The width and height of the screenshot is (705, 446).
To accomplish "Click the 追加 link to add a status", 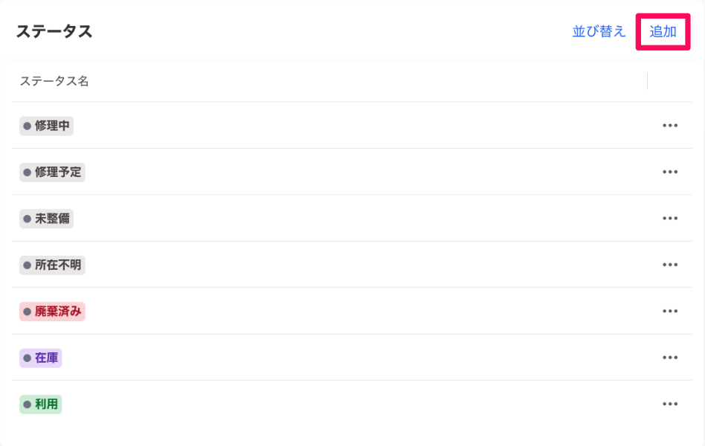I will click(x=663, y=31).
